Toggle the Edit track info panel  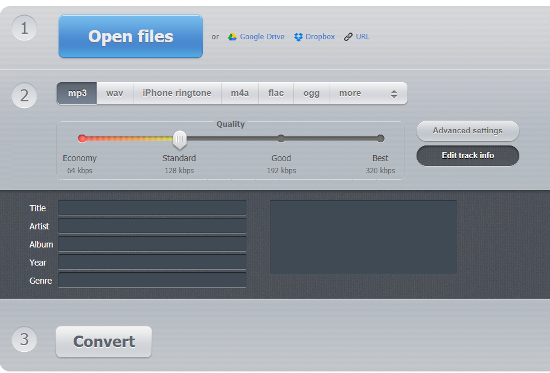467,156
